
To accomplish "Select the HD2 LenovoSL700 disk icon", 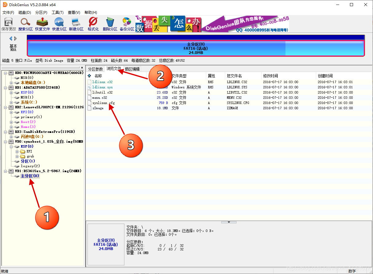I will tap(11, 107).
